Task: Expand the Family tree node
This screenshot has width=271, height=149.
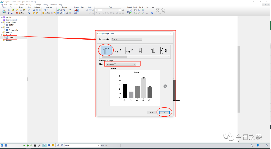Action: pyautogui.click(x=2, y=17)
